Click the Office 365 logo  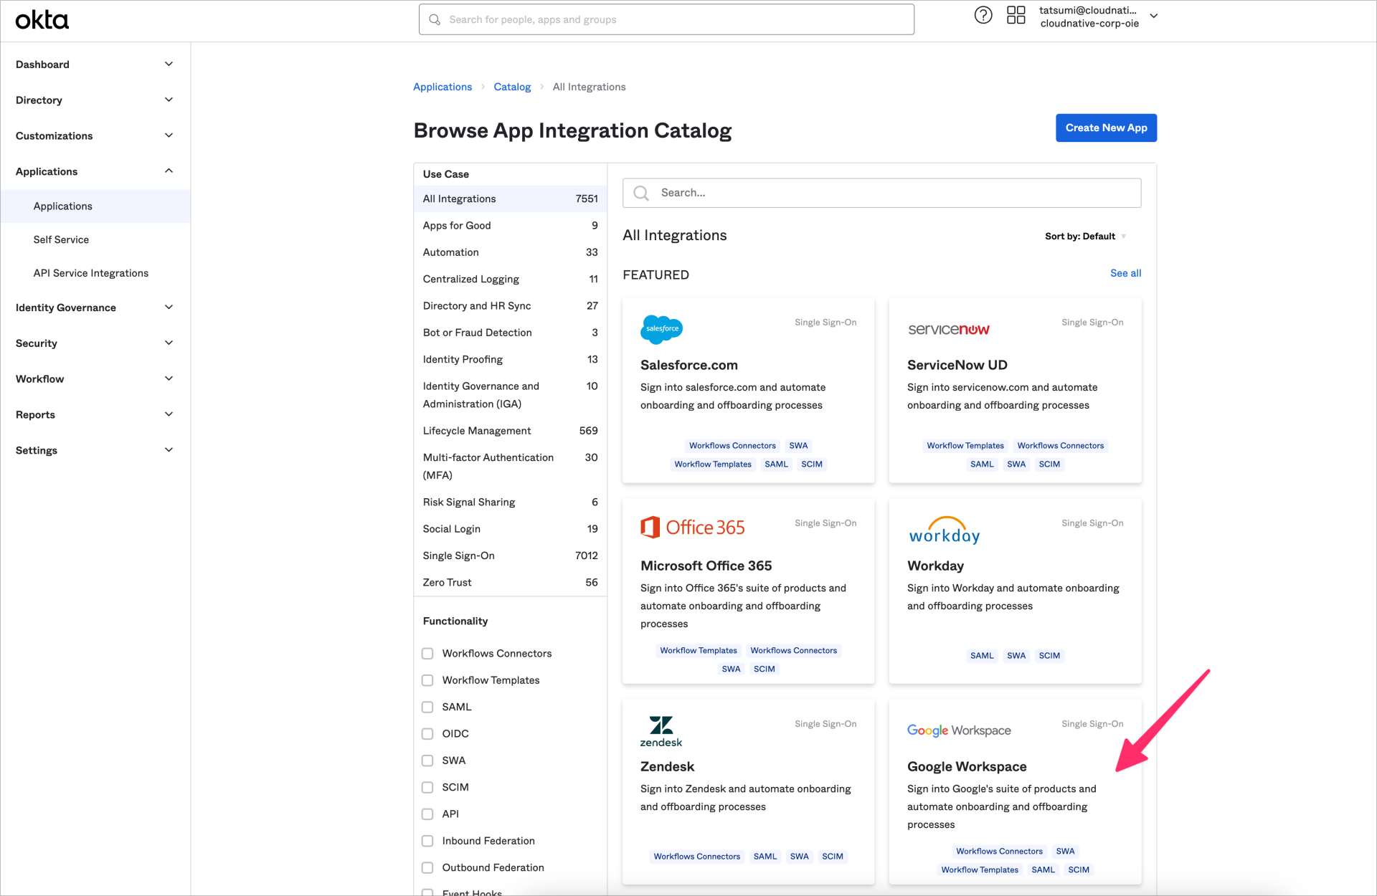pyautogui.click(x=693, y=527)
